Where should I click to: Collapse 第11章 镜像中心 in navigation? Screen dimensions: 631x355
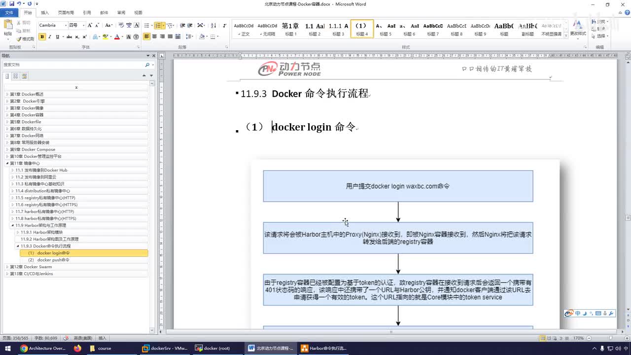[x=7, y=163]
